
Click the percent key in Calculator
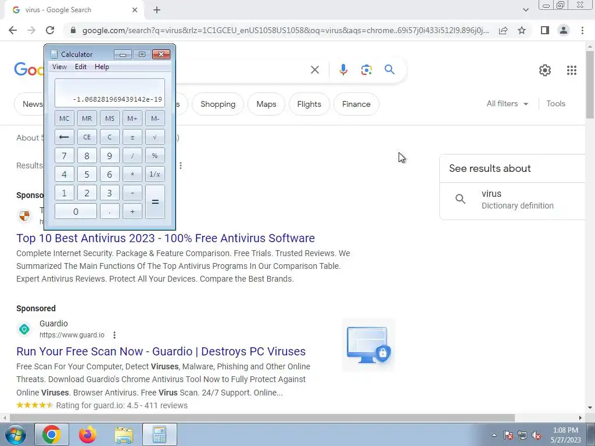point(155,156)
